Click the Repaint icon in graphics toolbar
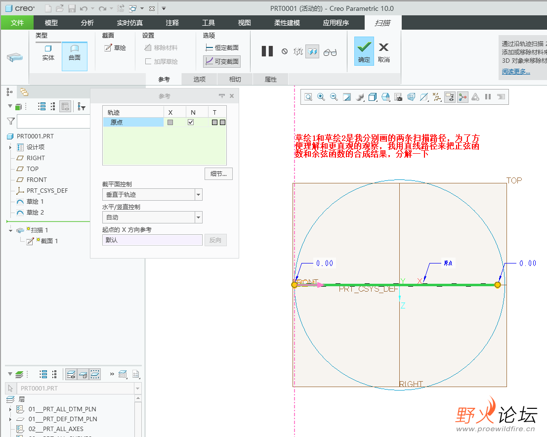Image resolution: width=547 pixels, height=437 pixels. [x=347, y=97]
